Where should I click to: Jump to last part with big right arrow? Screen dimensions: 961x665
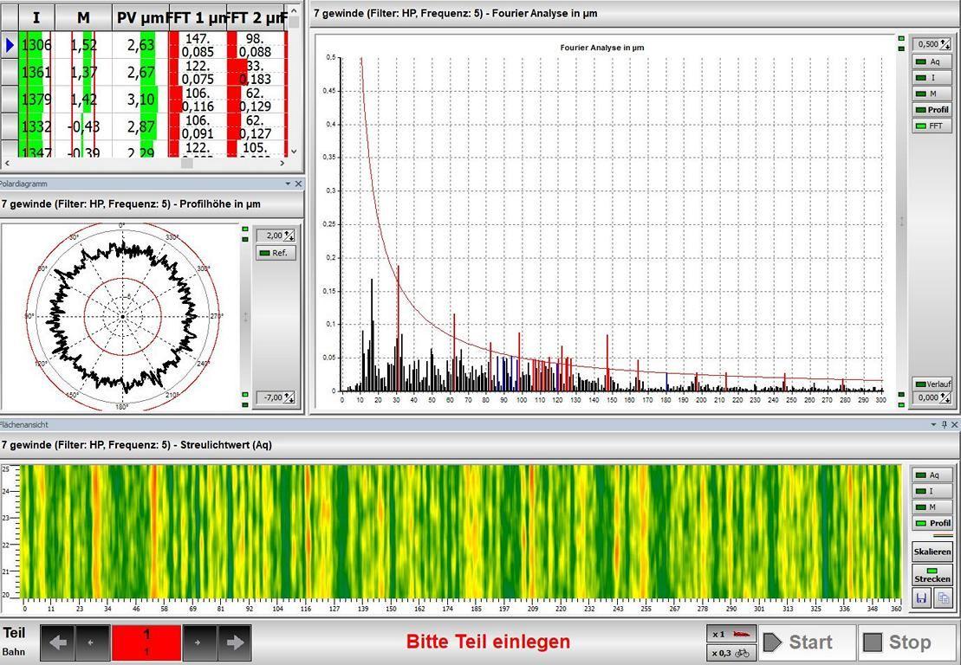tap(235, 642)
